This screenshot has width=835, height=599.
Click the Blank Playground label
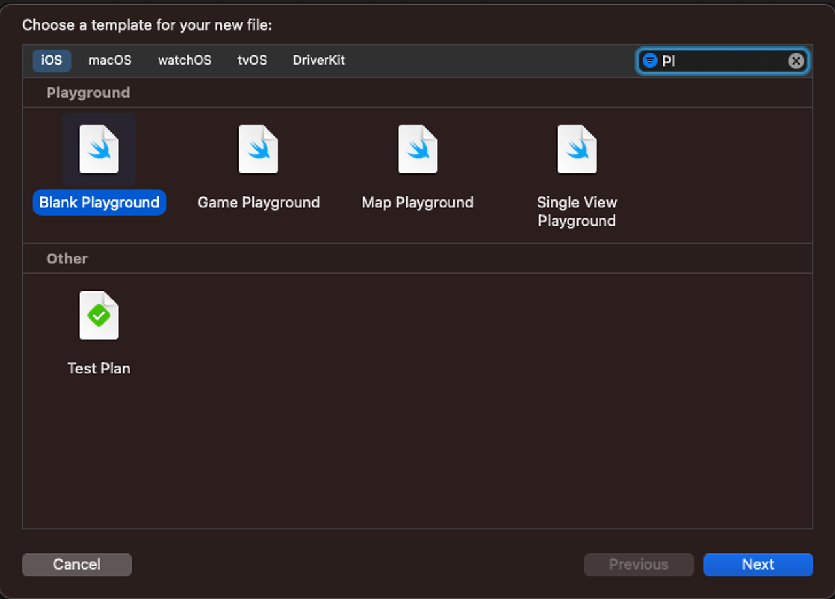[99, 202]
